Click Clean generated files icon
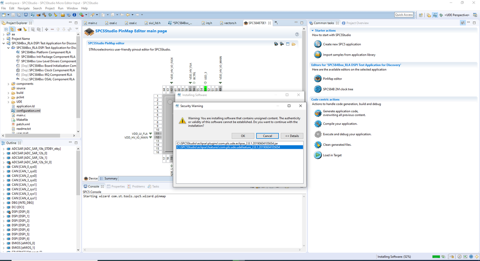 [318, 144]
